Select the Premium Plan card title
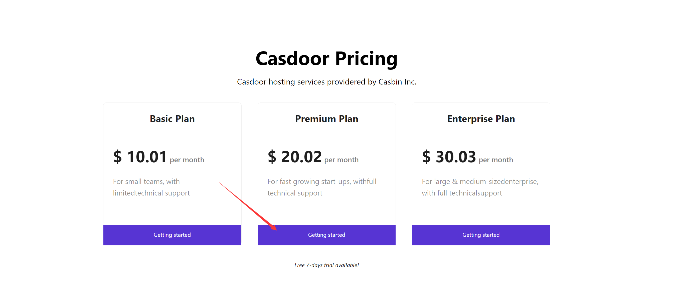The image size is (674, 299). (x=326, y=119)
